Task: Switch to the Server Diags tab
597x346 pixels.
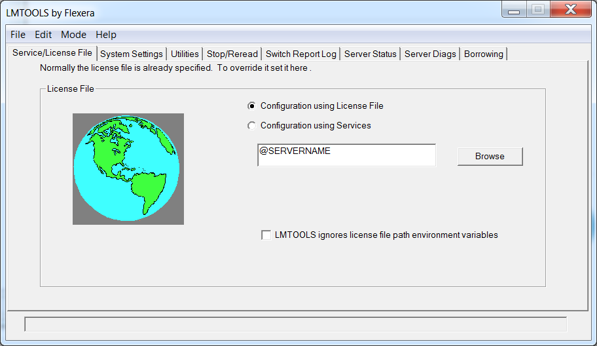Action: click(x=430, y=54)
